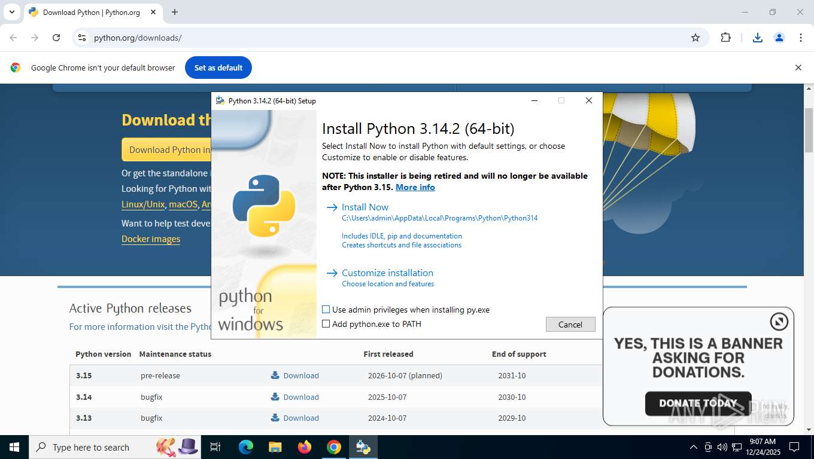The height and width of the screenshot is (459, 814).
Task: Launch Firefox from the taskbar
Action: click(304, 447)
